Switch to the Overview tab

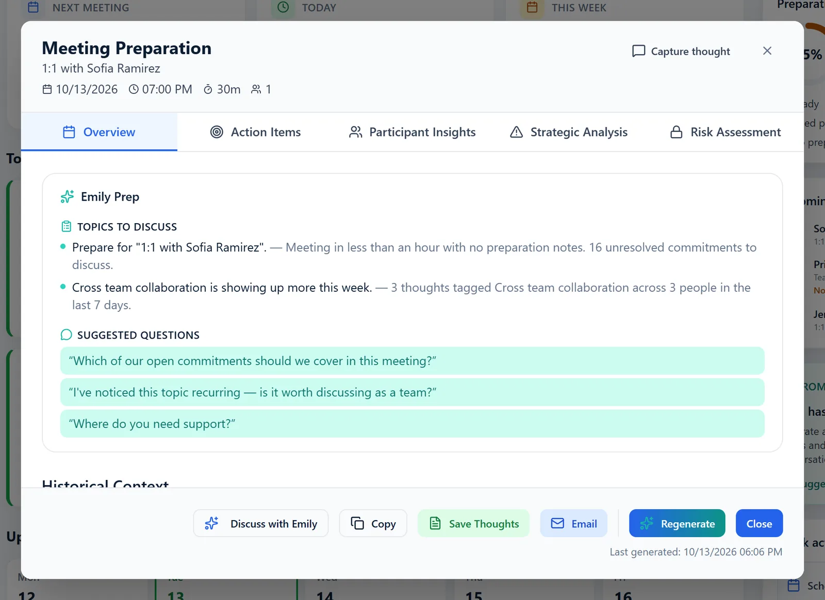click(99, 132)
